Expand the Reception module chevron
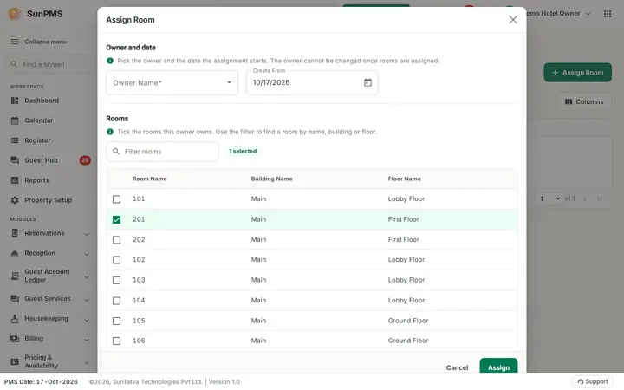 (87, 254)
